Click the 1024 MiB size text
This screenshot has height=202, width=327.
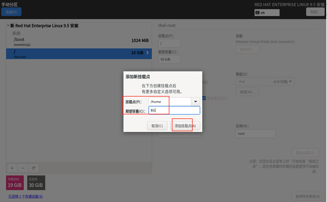(x=140, y=40)
